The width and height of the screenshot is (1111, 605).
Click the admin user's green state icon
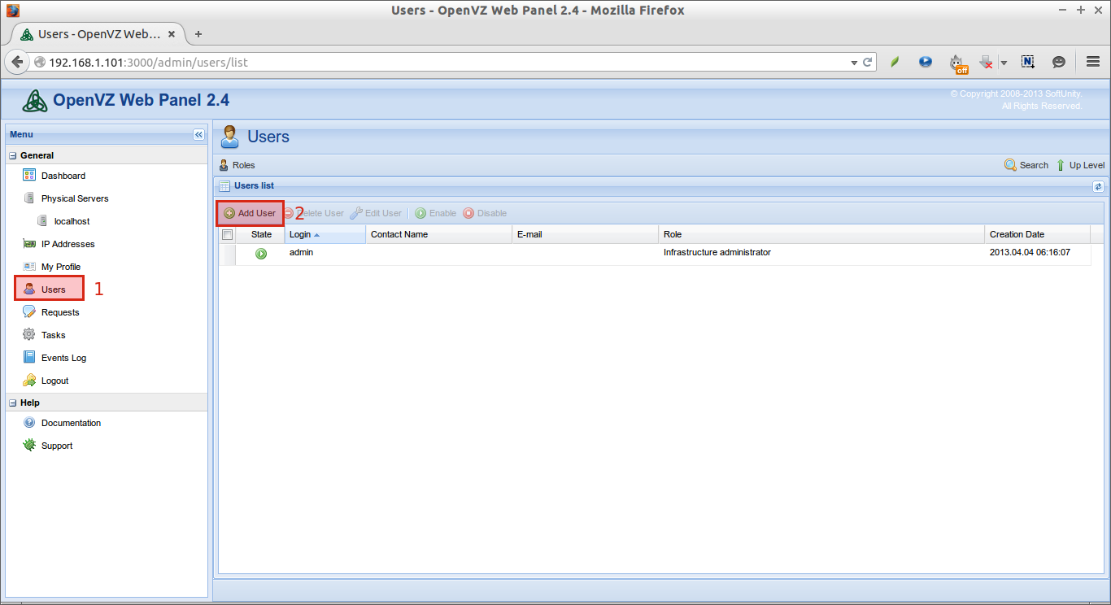261,254
